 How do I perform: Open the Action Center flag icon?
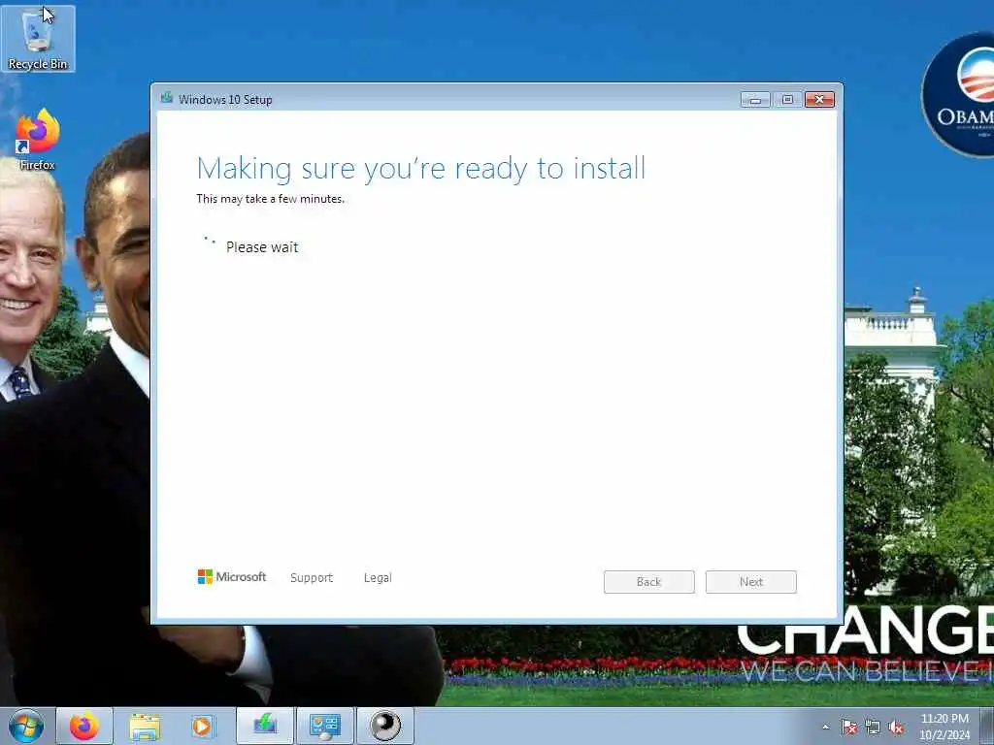click(848, 728)
